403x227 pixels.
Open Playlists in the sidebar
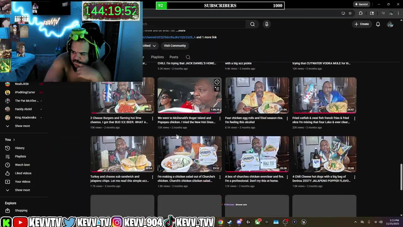pyautogui.click(x=20, y=156)
